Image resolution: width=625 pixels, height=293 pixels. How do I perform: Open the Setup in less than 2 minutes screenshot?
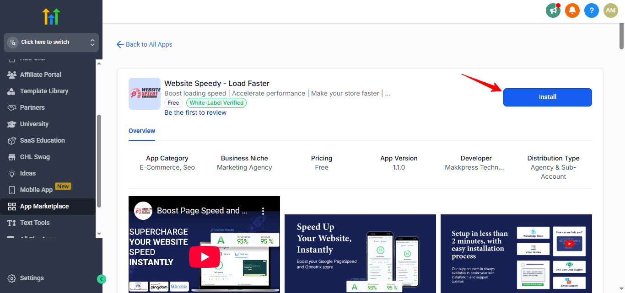click(516, 254)
